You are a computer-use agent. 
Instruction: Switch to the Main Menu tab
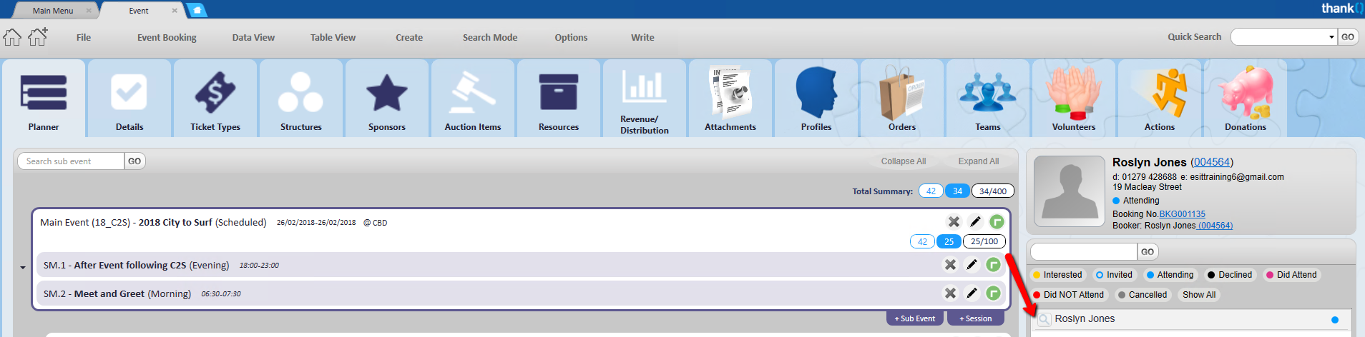53,11
